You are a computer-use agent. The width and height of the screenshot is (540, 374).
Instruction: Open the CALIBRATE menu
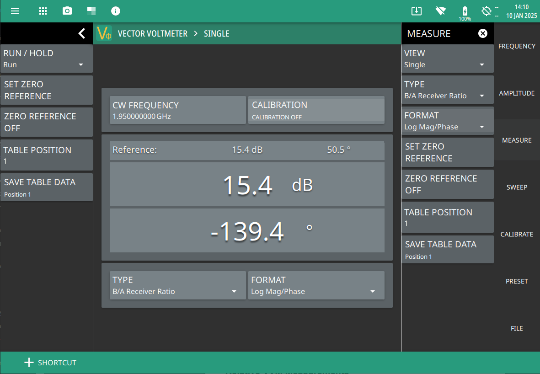pos(517,234)
